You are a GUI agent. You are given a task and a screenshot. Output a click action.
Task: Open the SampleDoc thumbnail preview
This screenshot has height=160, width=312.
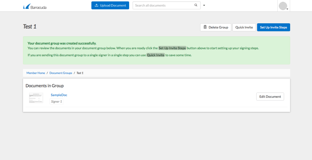tap(36, 97)
